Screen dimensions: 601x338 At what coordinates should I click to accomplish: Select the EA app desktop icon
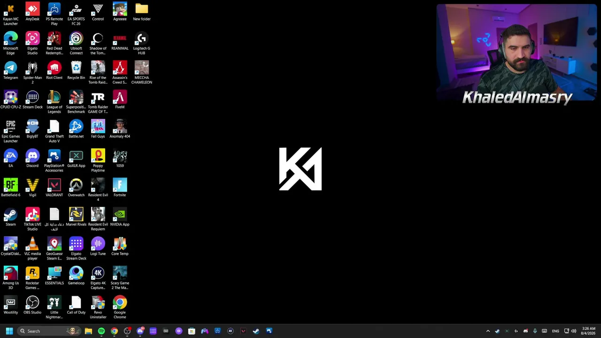pos(10,159)
